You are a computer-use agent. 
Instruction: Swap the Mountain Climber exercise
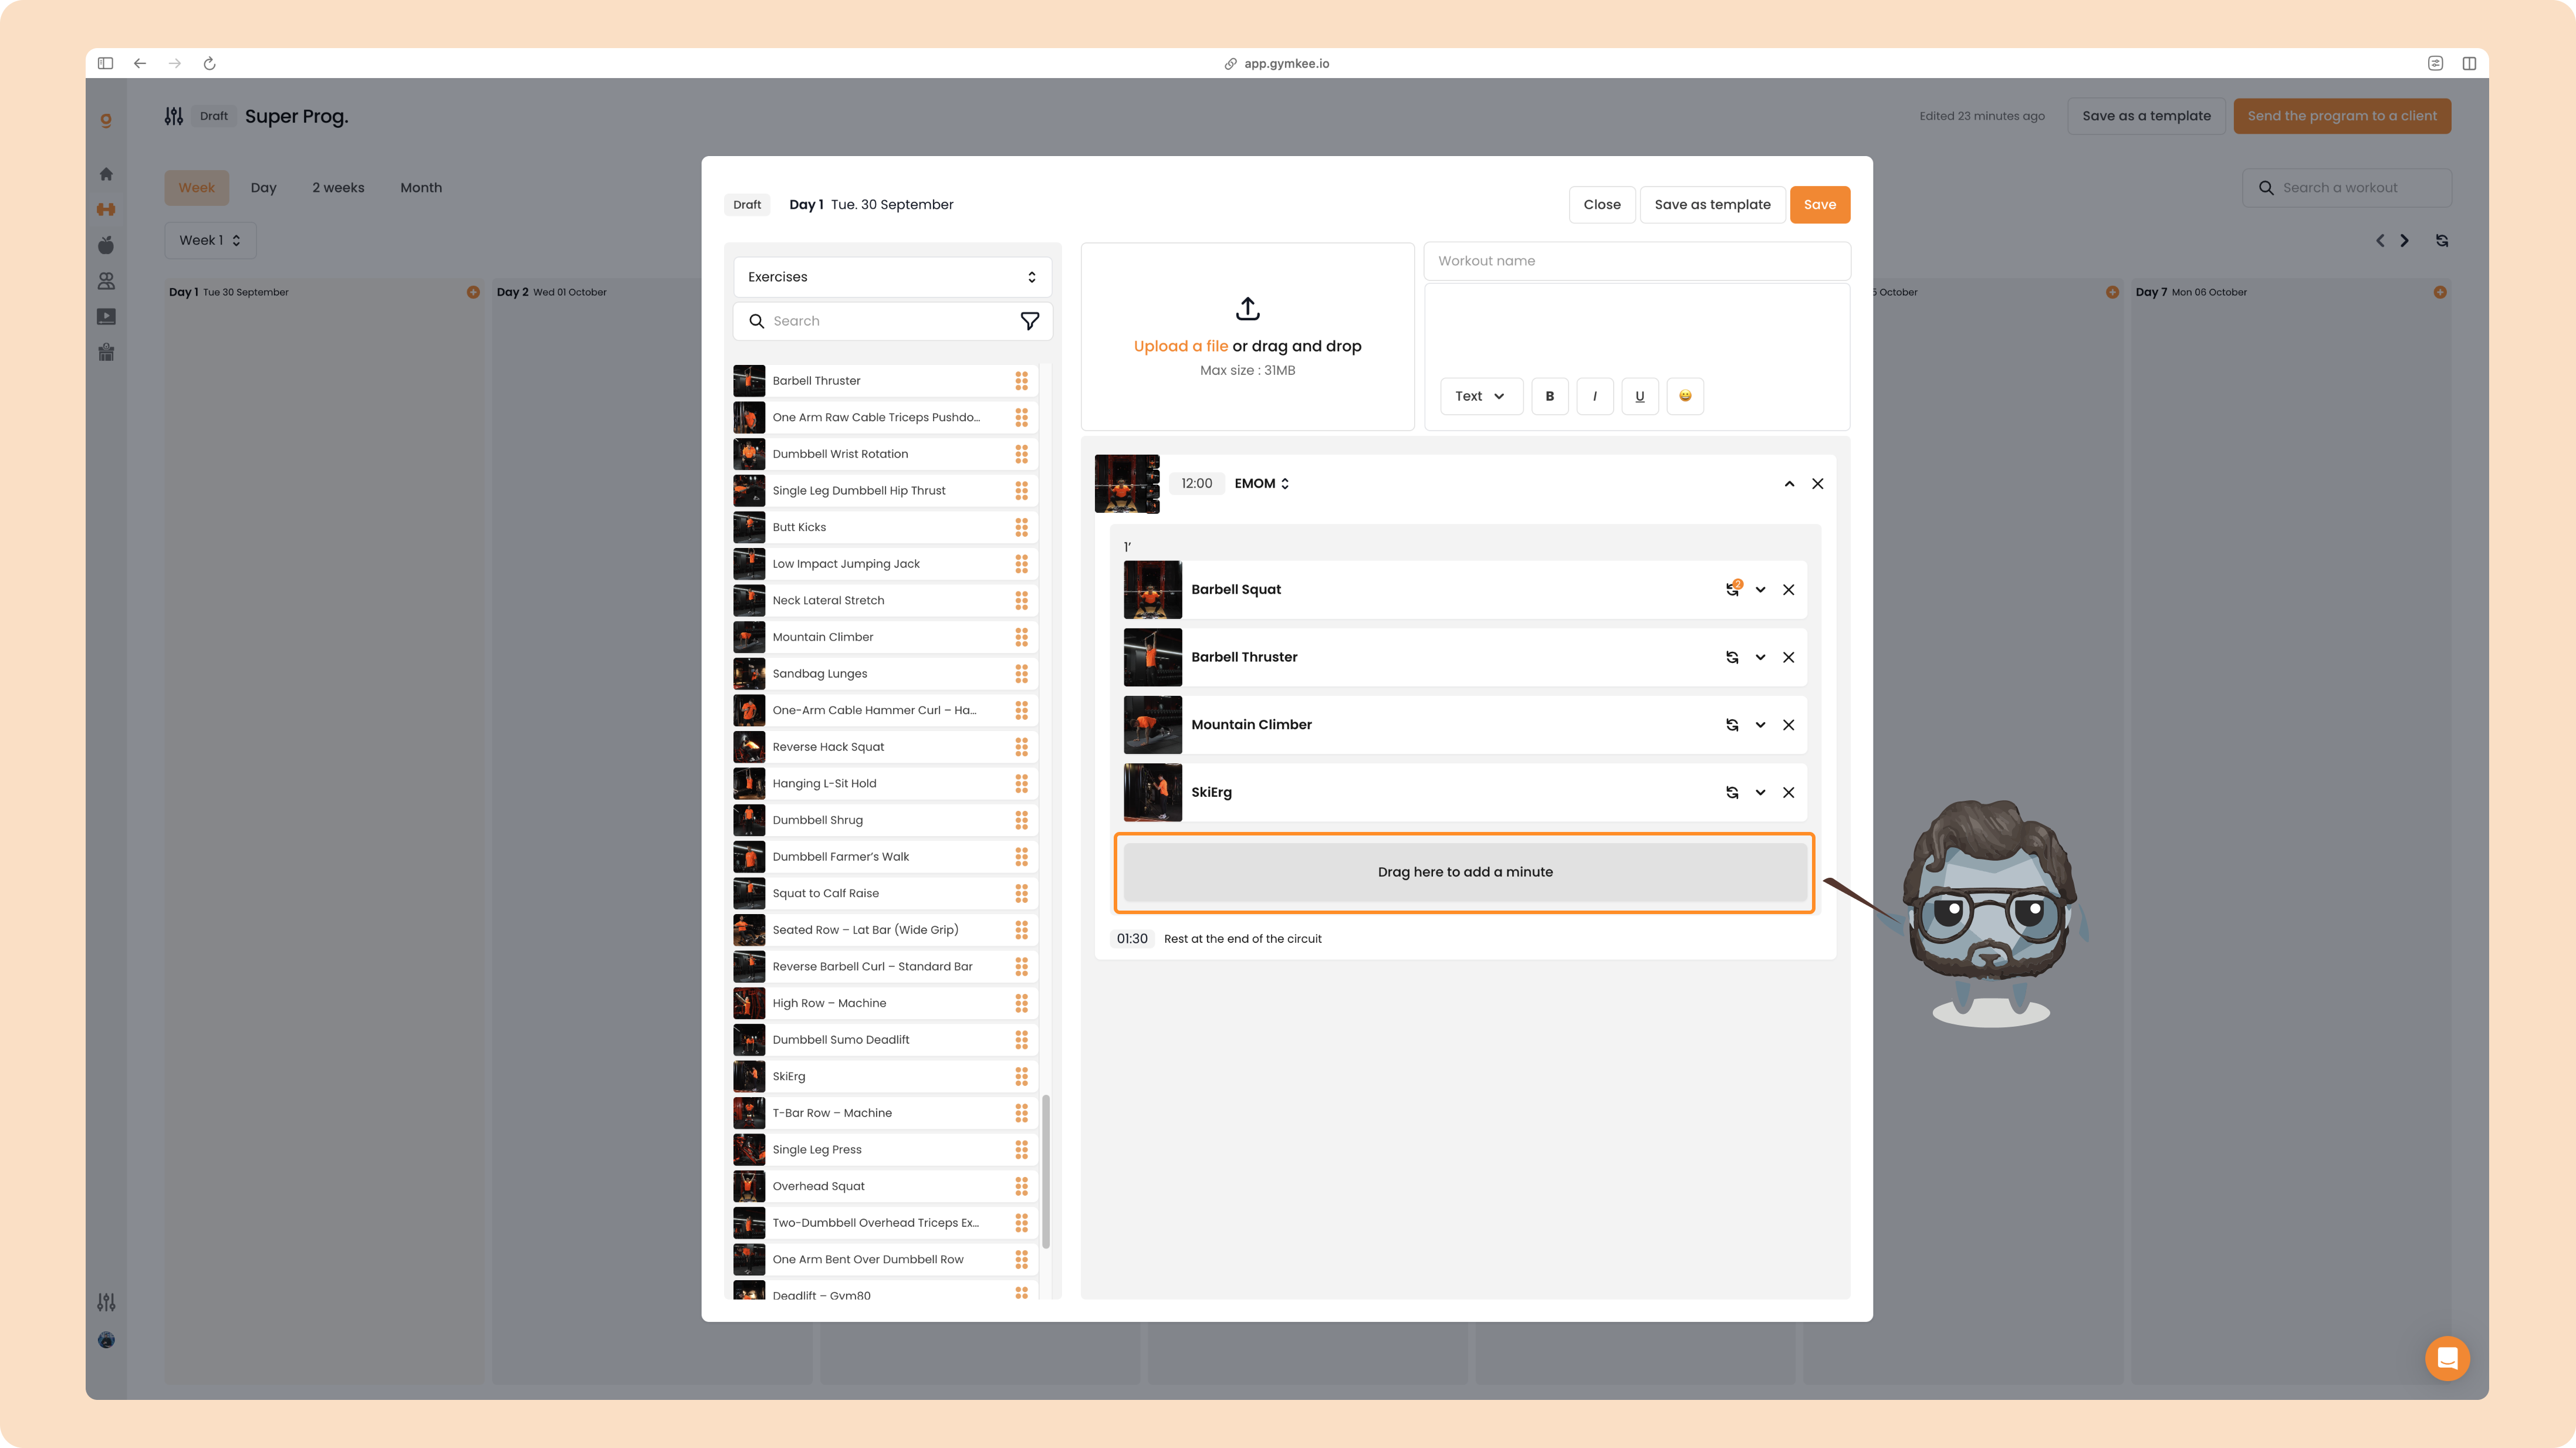point(1732,725)
